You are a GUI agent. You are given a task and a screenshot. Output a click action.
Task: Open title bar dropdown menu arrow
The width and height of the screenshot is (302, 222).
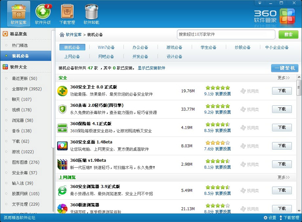coord(260,3)
